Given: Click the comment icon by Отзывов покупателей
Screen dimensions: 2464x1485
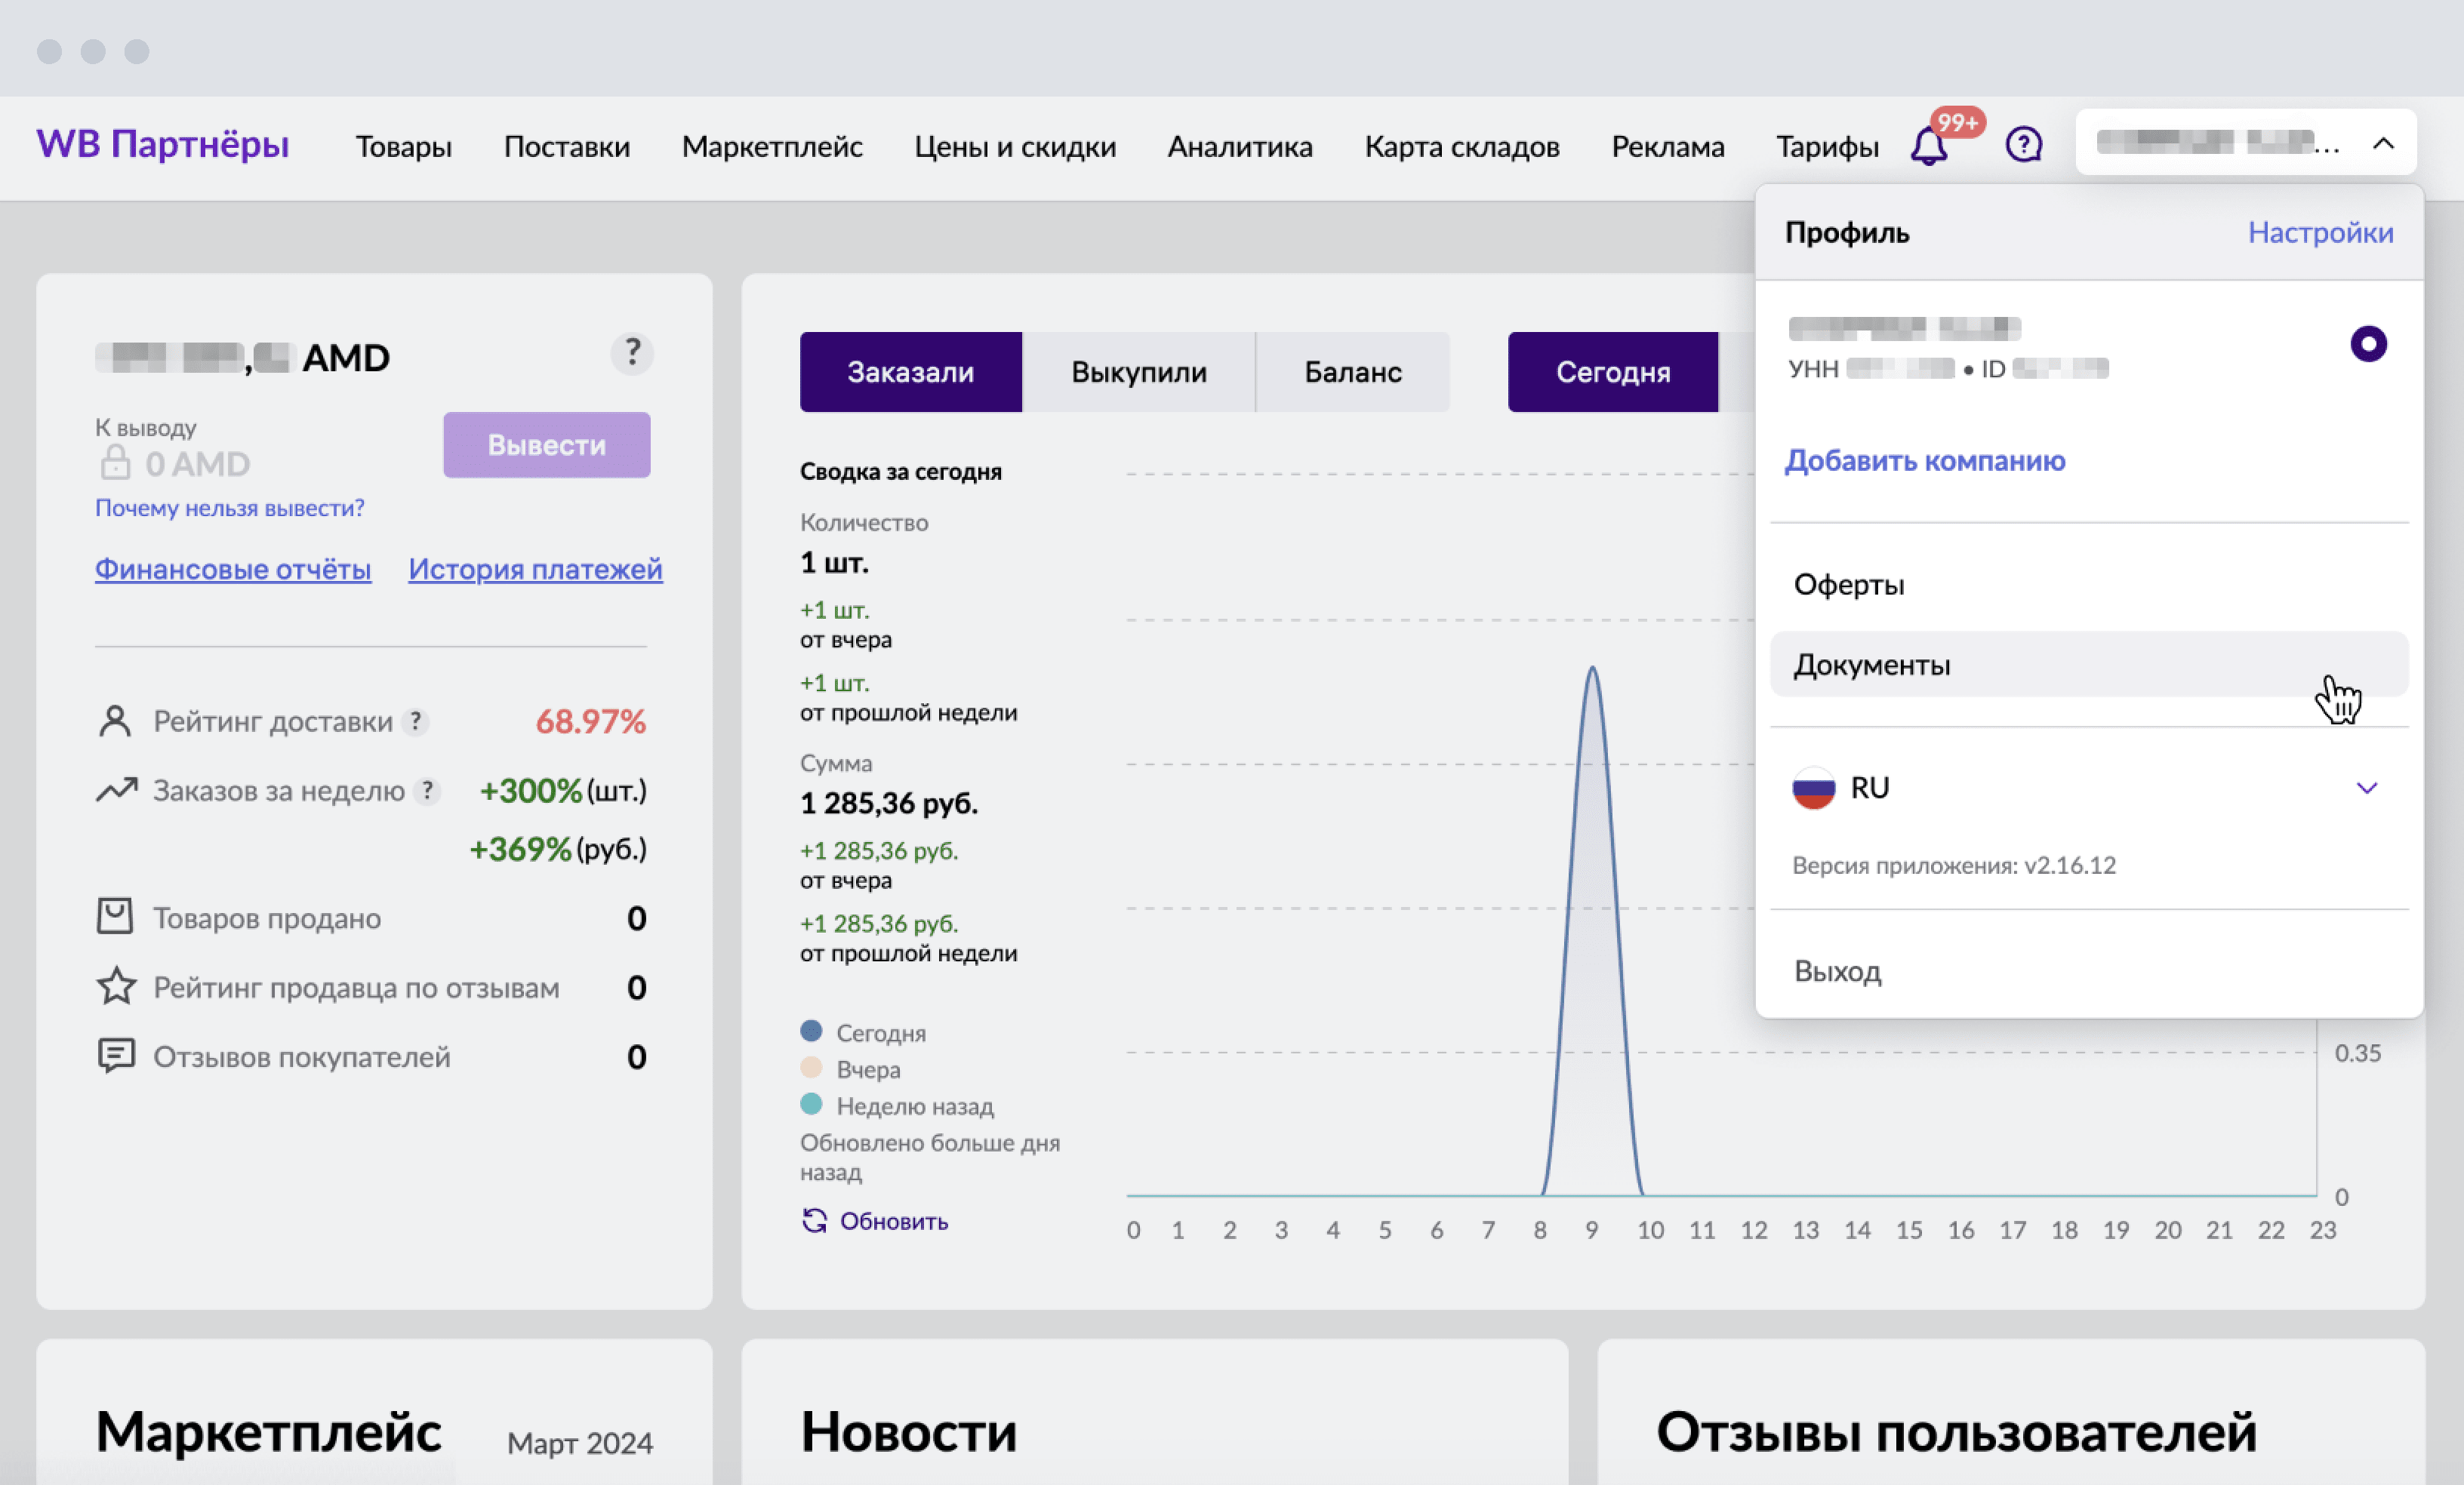Looking at the screenshot, I should click(116, 1056).
